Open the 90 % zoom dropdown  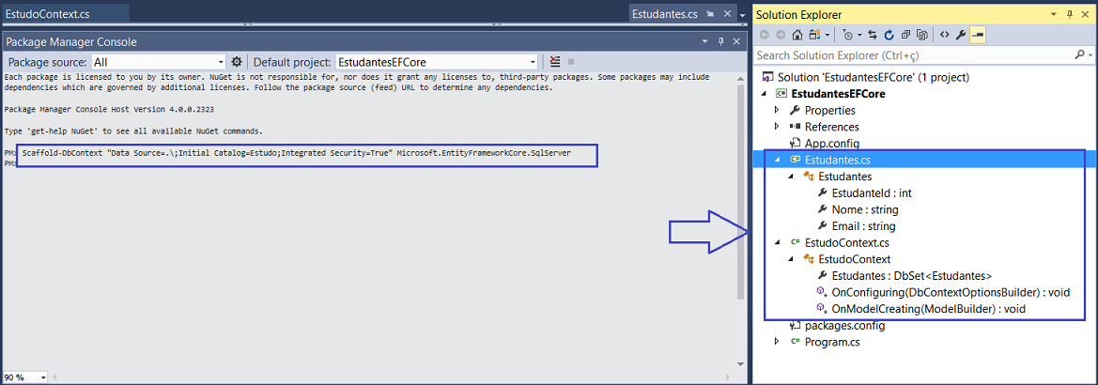click(x=44, y=377)
